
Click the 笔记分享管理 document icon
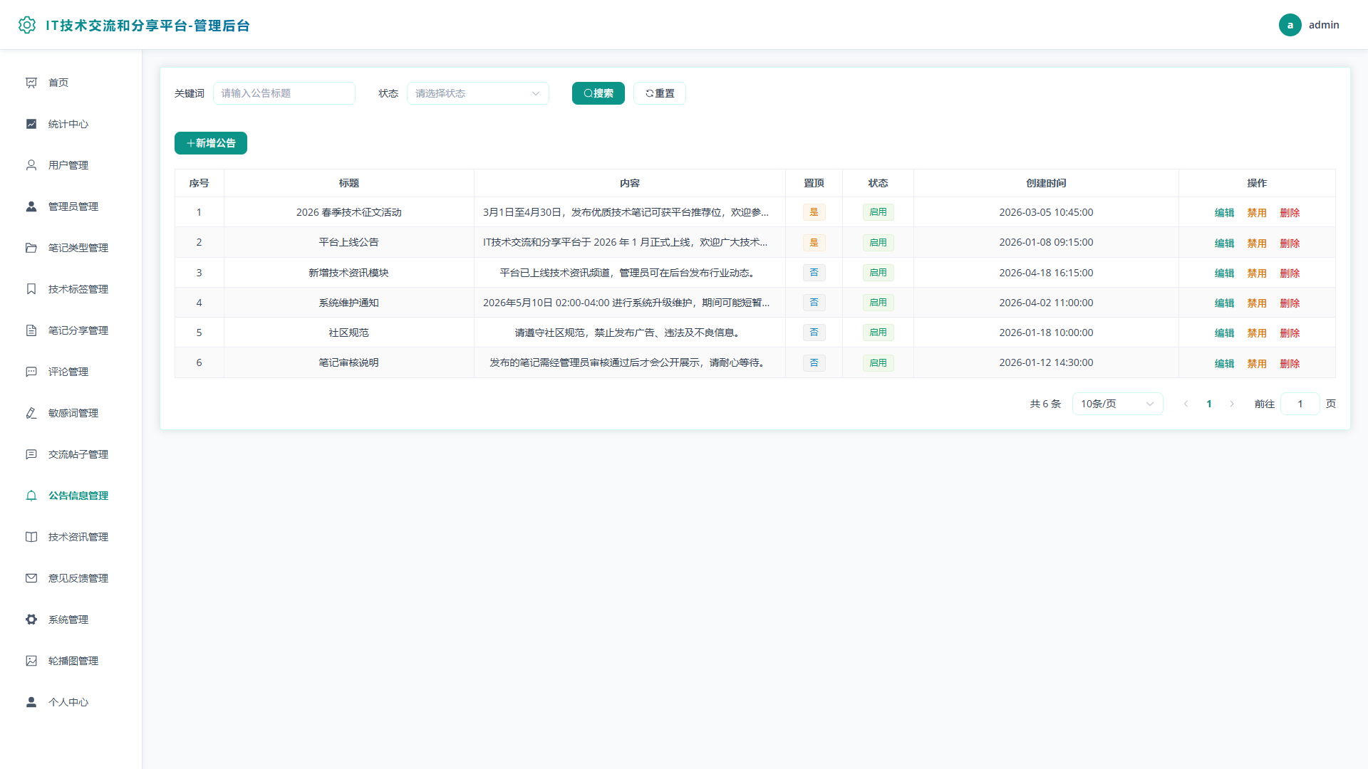click(31, 330)
